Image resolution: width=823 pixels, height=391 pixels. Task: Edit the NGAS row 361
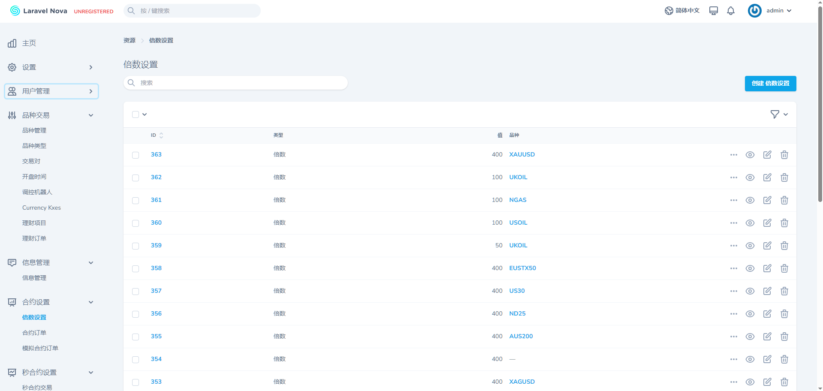tap(767, 200)
